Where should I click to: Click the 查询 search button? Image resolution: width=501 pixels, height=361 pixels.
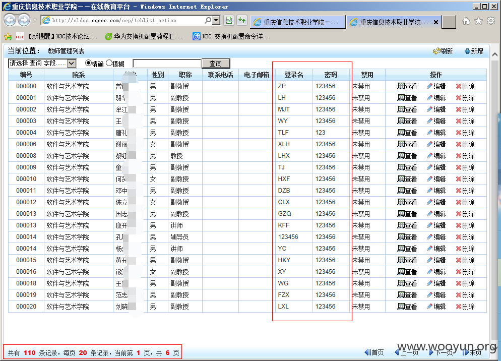tap(216, 64)
